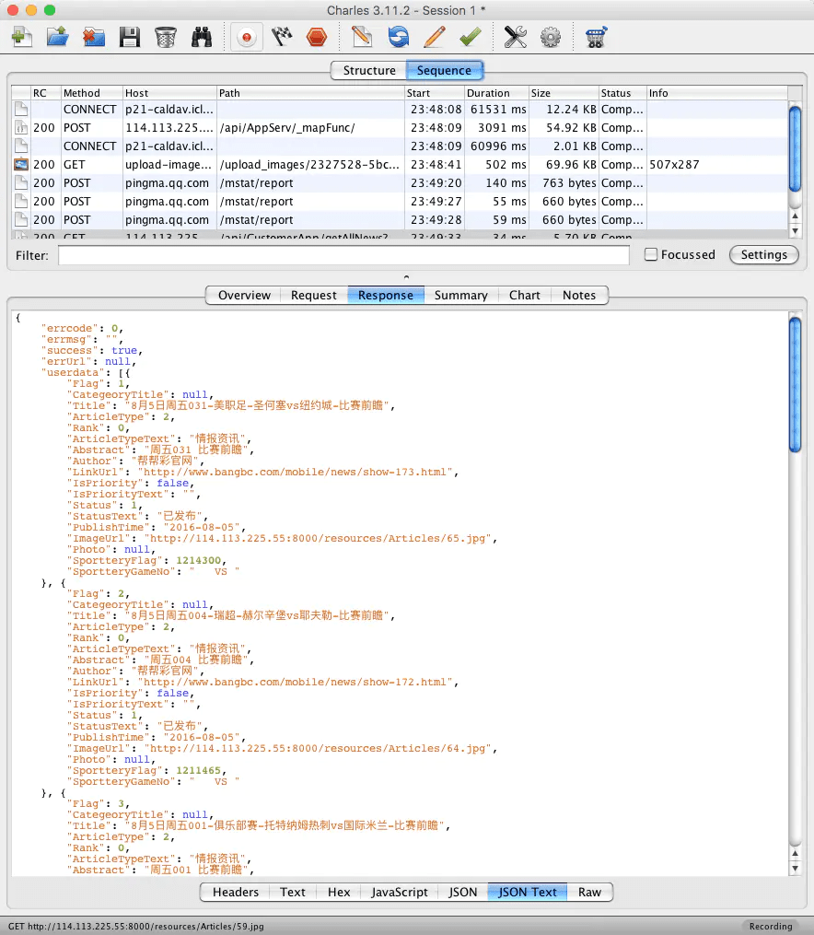The image size is (814, 935).
Task: Select the pingma.qq.com row at 23:49:27
Action: click(x=400, y=202)
